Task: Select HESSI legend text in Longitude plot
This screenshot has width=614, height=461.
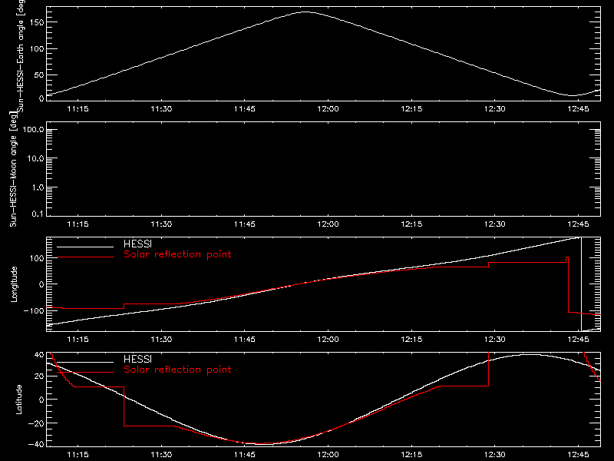Action: tap(137, 244)
